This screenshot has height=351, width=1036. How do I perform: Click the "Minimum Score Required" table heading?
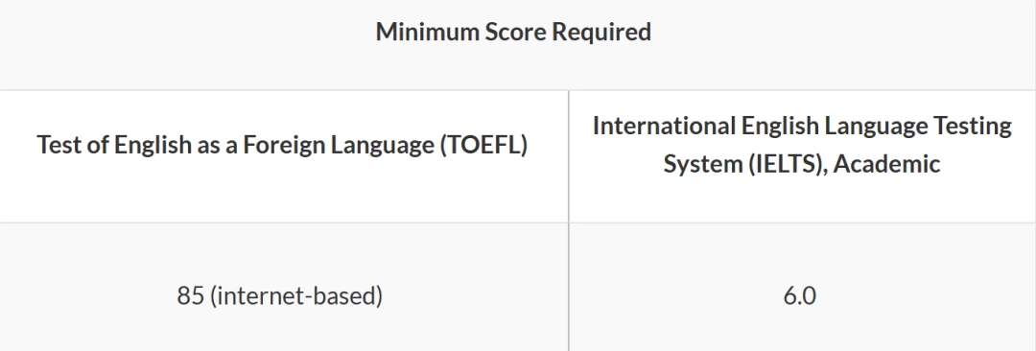coord(513,32)
